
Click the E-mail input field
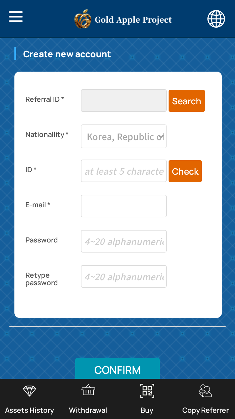click(x=124, y=206)
